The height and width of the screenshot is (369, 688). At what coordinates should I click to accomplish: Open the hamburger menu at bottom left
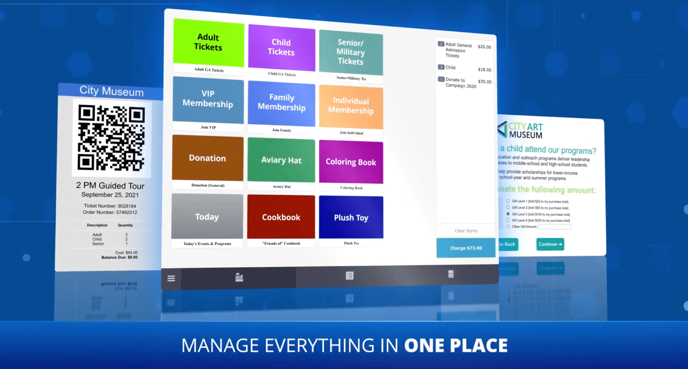(x=171, y=279)
